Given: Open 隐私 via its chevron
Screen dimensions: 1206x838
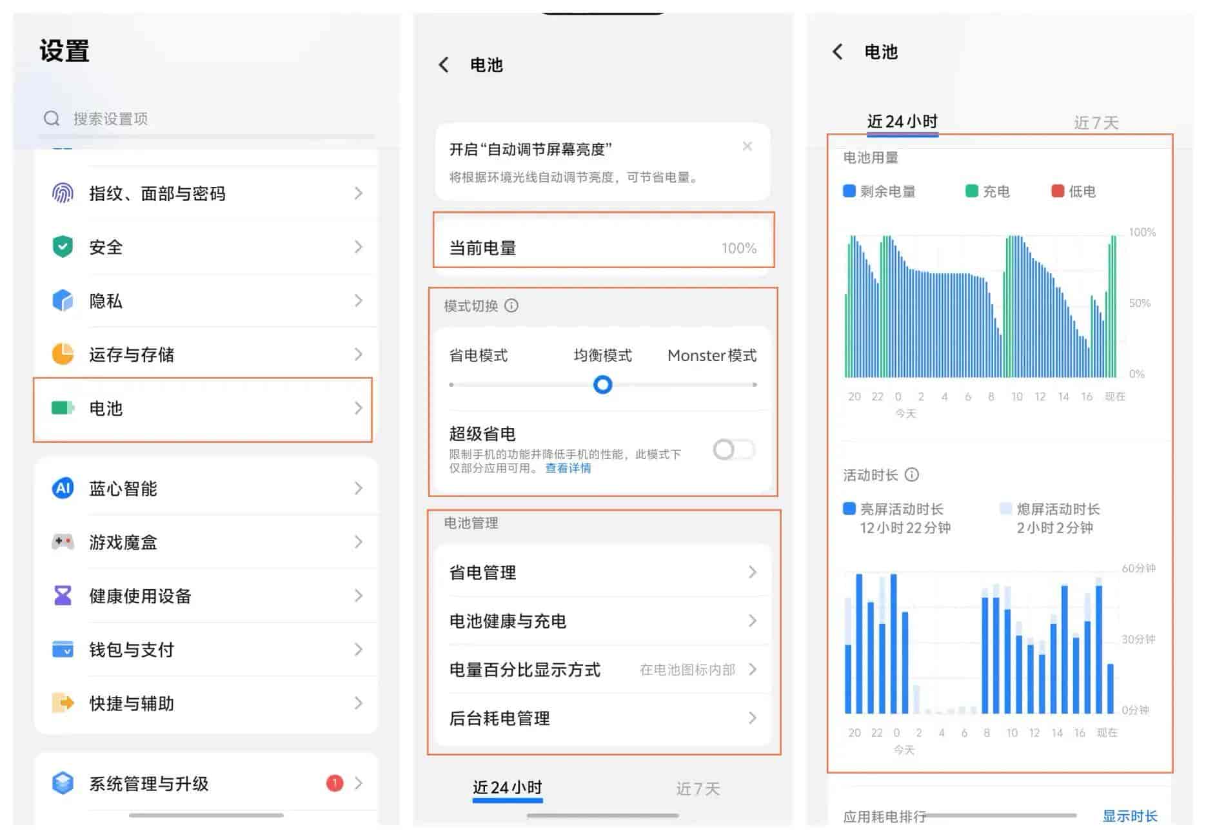Looking at the screenshot, I should click(359, 300).
